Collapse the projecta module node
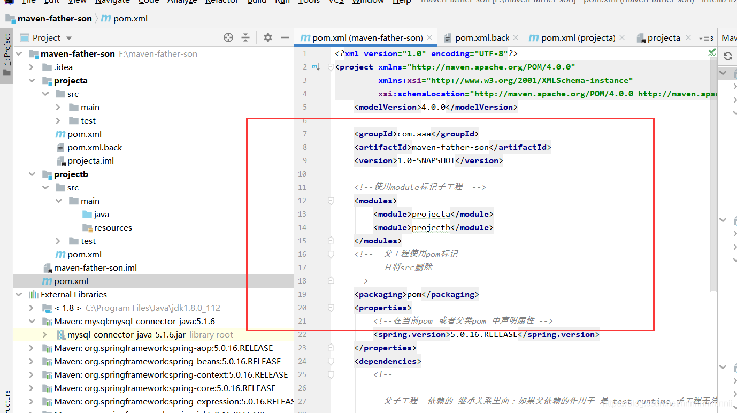737x413 pixels. [x=32, y=81]
